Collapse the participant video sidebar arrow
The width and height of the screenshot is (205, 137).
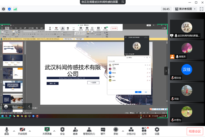point(166,71)
